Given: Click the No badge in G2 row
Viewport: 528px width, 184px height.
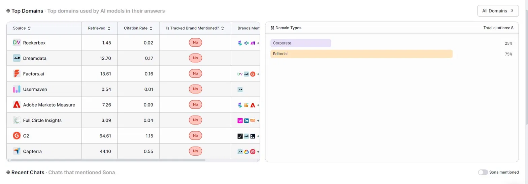Looking at the screenshot, I should pyautogui.click(x=195, y=135).
